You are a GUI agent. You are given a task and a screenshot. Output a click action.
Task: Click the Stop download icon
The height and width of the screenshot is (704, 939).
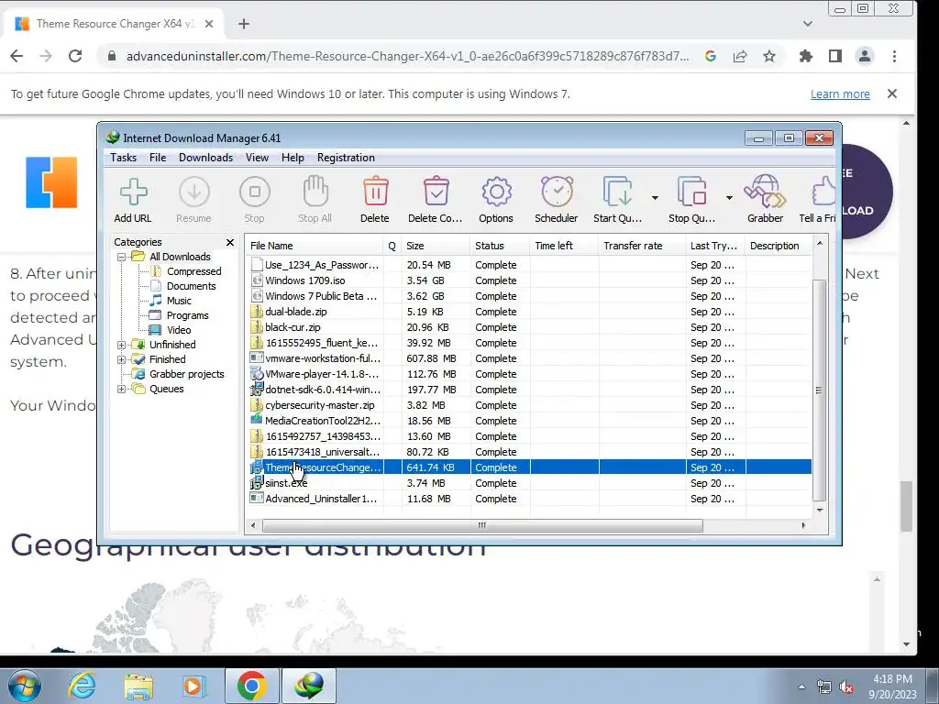(254, 200)
